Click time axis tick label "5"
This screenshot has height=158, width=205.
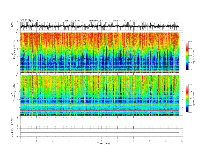[101, 141]
